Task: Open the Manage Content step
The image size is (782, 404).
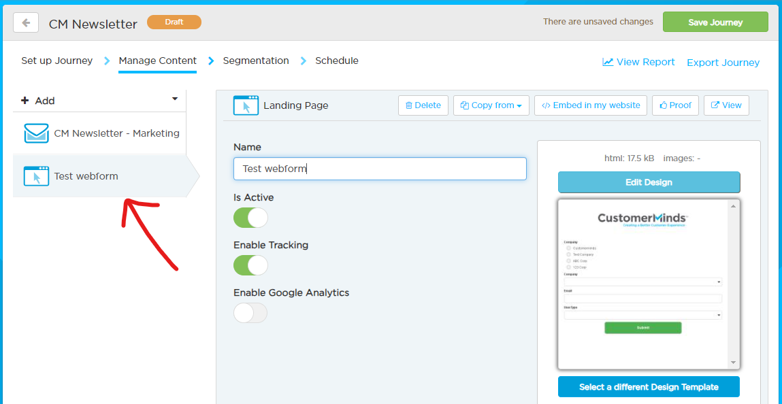Action: coord(158,61)
